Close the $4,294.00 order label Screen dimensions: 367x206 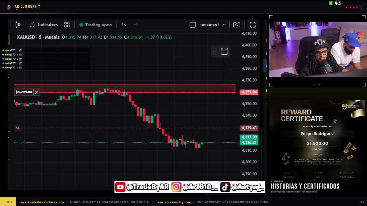click(36, 92)
